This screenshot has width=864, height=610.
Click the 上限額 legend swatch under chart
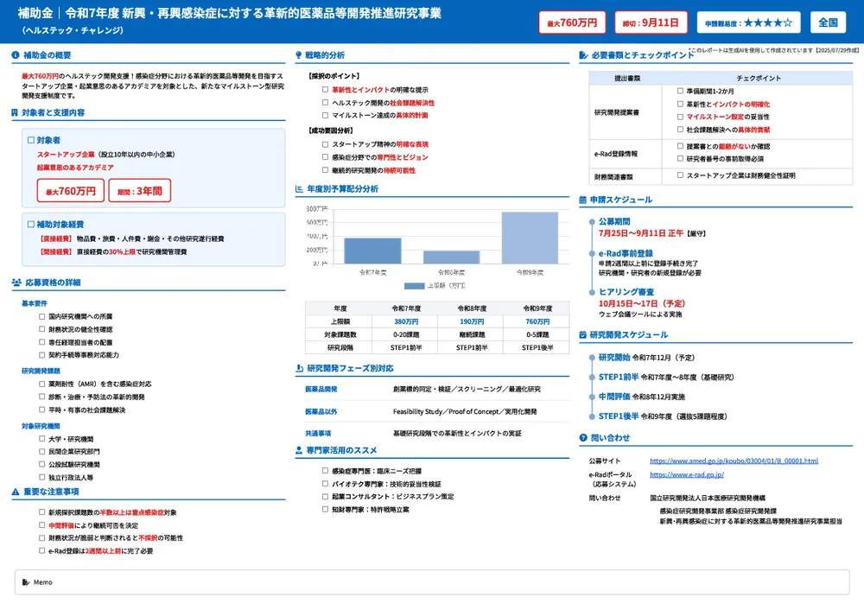415,286
